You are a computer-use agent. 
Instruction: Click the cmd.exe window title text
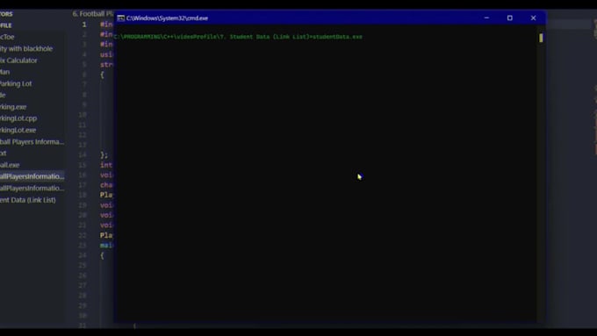coord(167,18)
